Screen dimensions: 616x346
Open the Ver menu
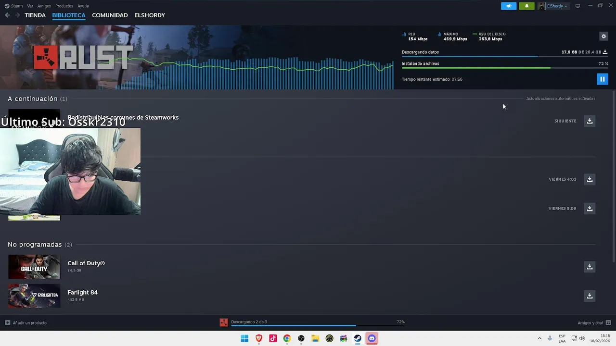coord(30,6)
